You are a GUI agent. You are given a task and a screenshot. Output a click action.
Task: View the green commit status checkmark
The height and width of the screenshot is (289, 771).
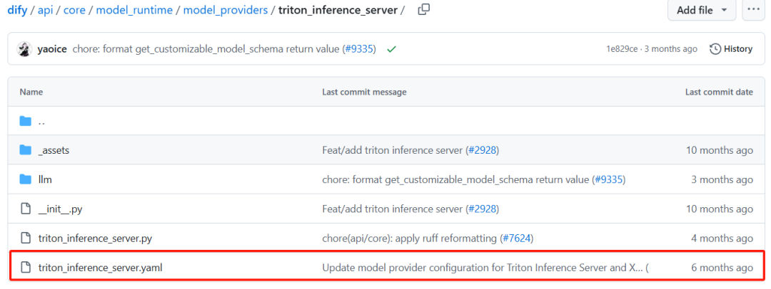click(x=391, y=49)
